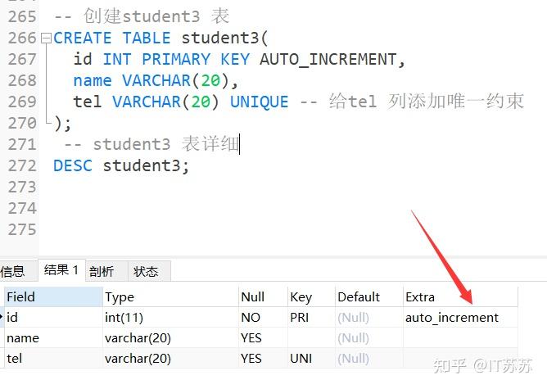Click the Null column header
The image size is (547, 389).
(263, 297)
